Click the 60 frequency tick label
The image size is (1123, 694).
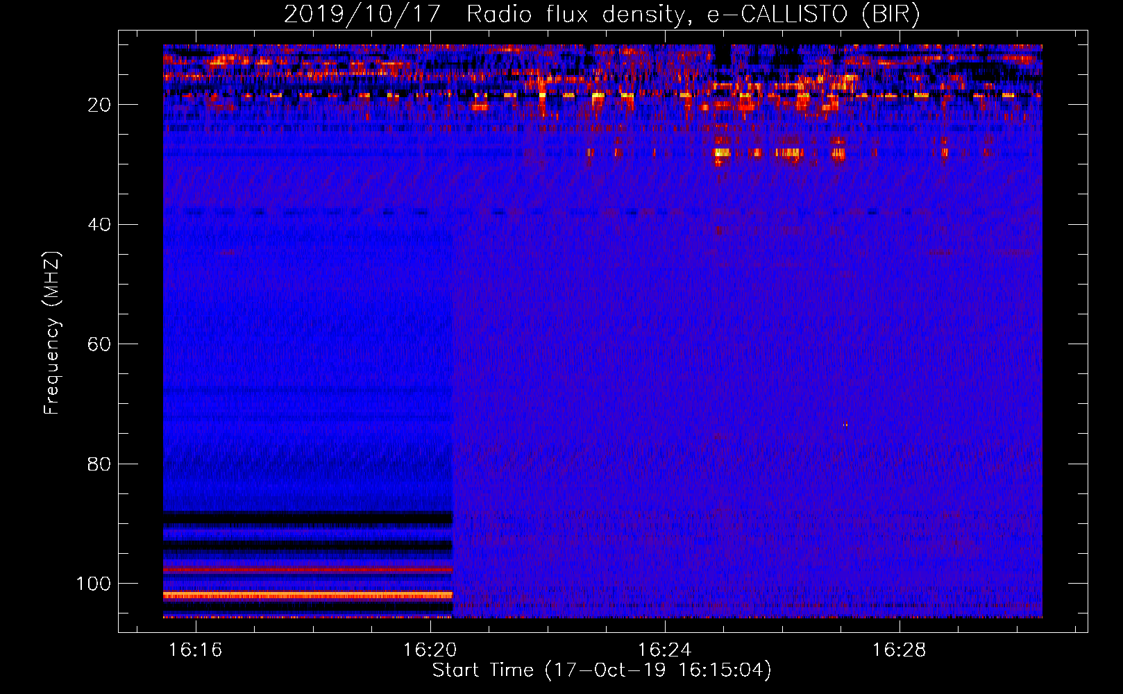click(x=99, y=344)
